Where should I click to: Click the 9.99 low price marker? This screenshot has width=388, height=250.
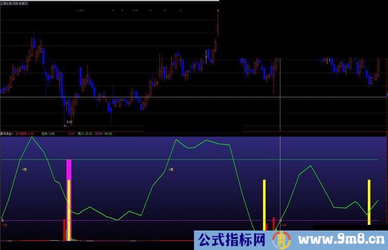point(69,122)
